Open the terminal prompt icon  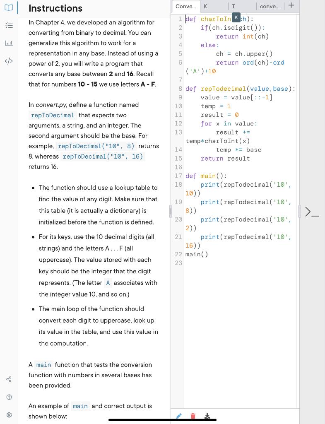(312, 212)
